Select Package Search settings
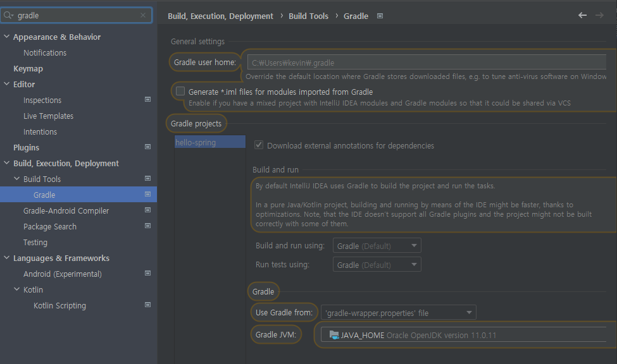Image resolution: width=617 pixels, height=364 pixels. (x=50, y=226)
